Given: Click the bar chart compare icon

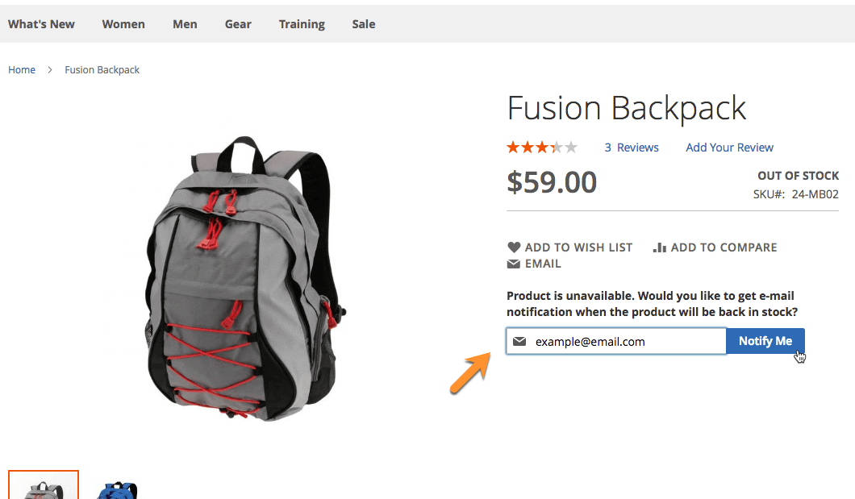Looking at the screenshot, I should (x=659, y=247).
